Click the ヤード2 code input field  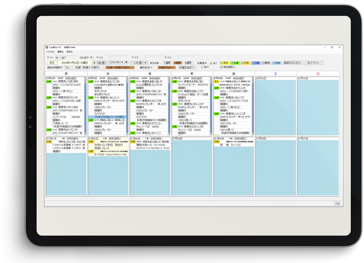(x=107, y=58)
